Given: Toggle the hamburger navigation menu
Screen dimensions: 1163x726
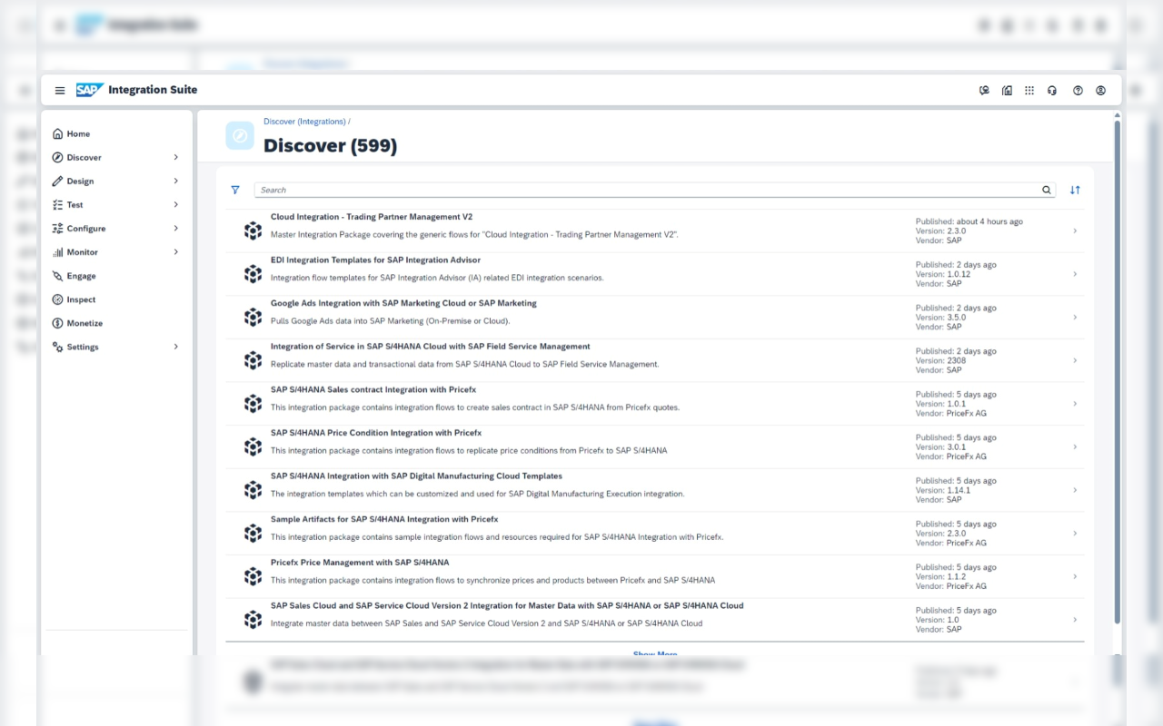Looking at the screenshot, I should tap(60, 91).
